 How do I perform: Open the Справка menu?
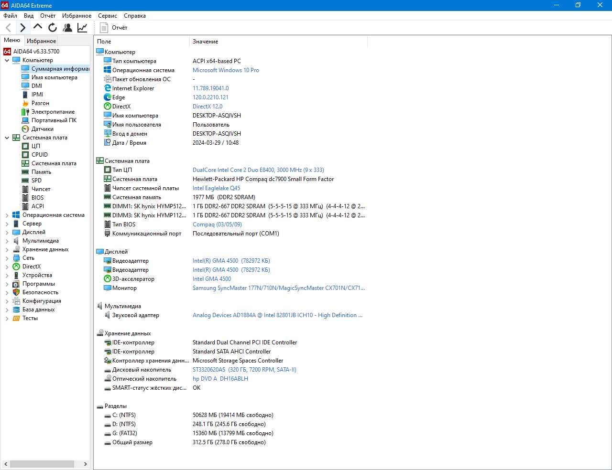[135, 16]
